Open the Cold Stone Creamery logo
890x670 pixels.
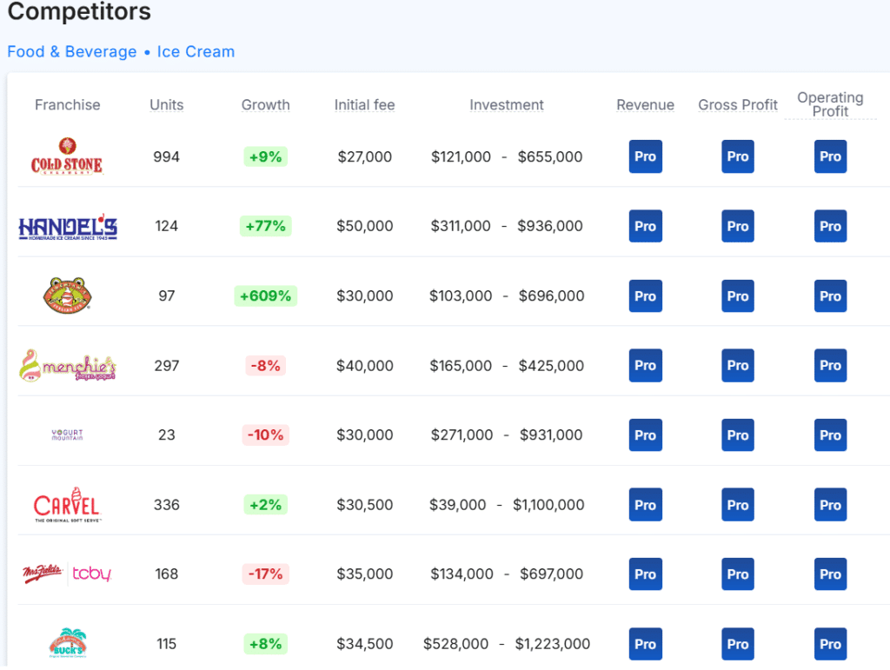67,156
